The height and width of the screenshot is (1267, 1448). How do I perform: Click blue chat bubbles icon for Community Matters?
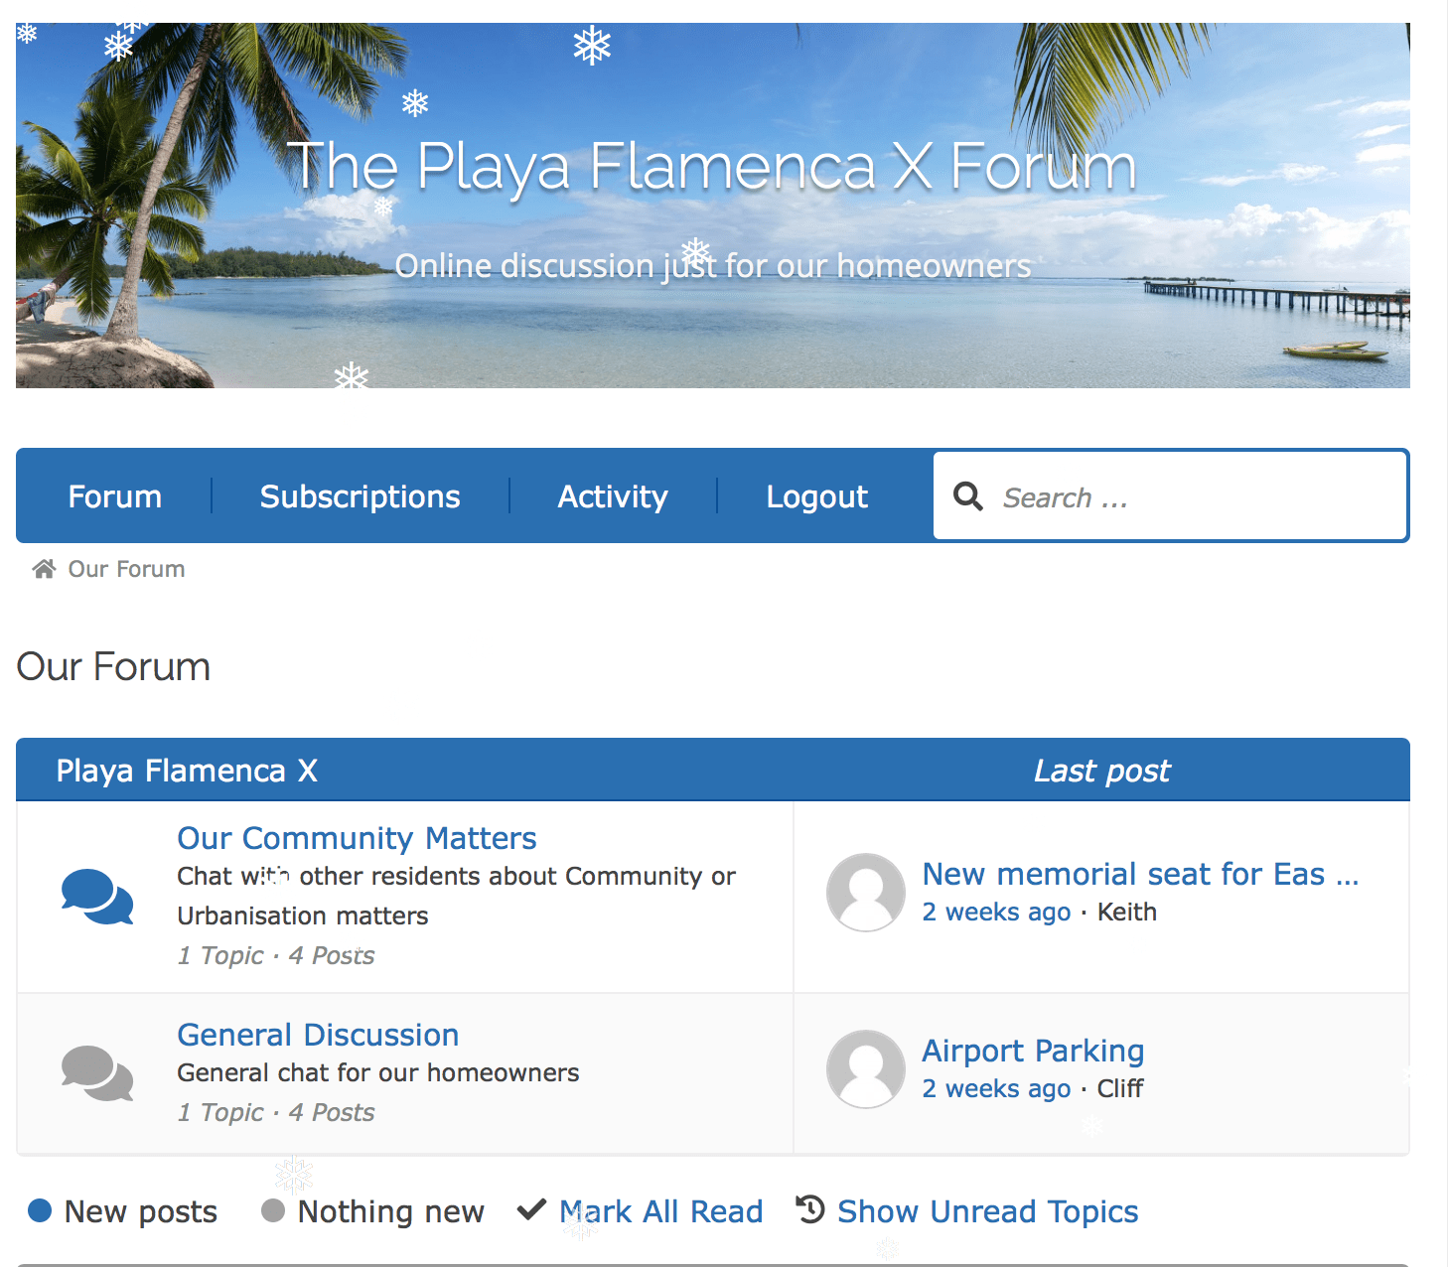tap(97, 897)
